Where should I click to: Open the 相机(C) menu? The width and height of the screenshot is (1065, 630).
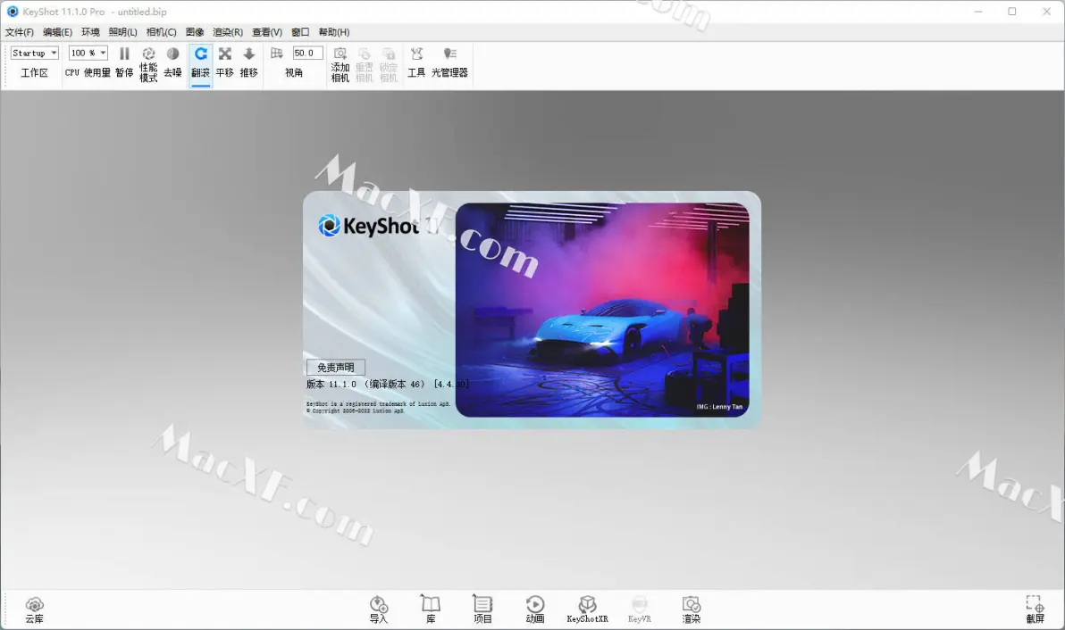click(162, 32)
